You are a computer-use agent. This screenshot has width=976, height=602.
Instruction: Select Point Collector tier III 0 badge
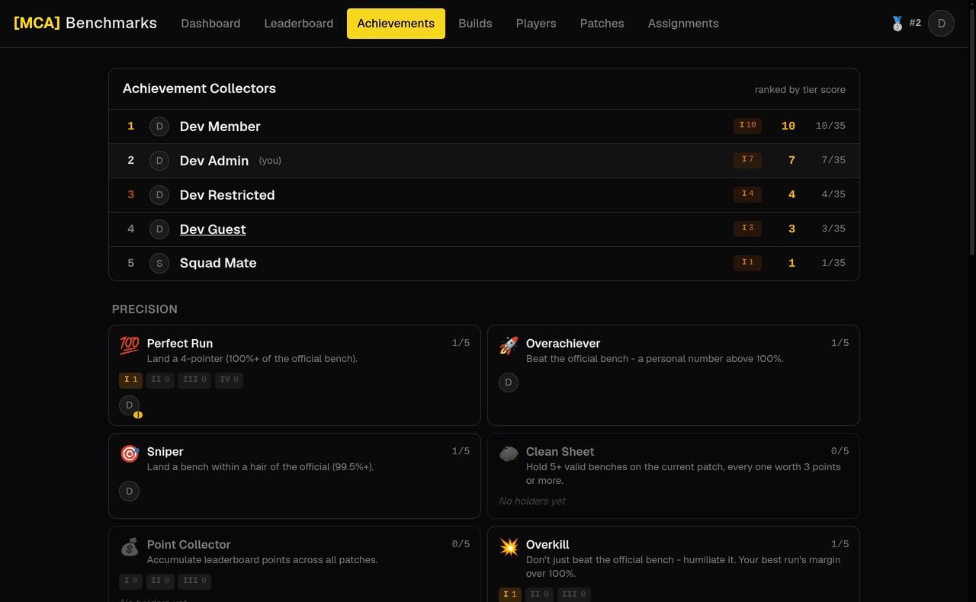tap(194, 581)
